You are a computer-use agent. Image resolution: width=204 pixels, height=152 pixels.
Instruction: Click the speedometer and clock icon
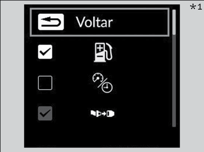click(103, 83)
